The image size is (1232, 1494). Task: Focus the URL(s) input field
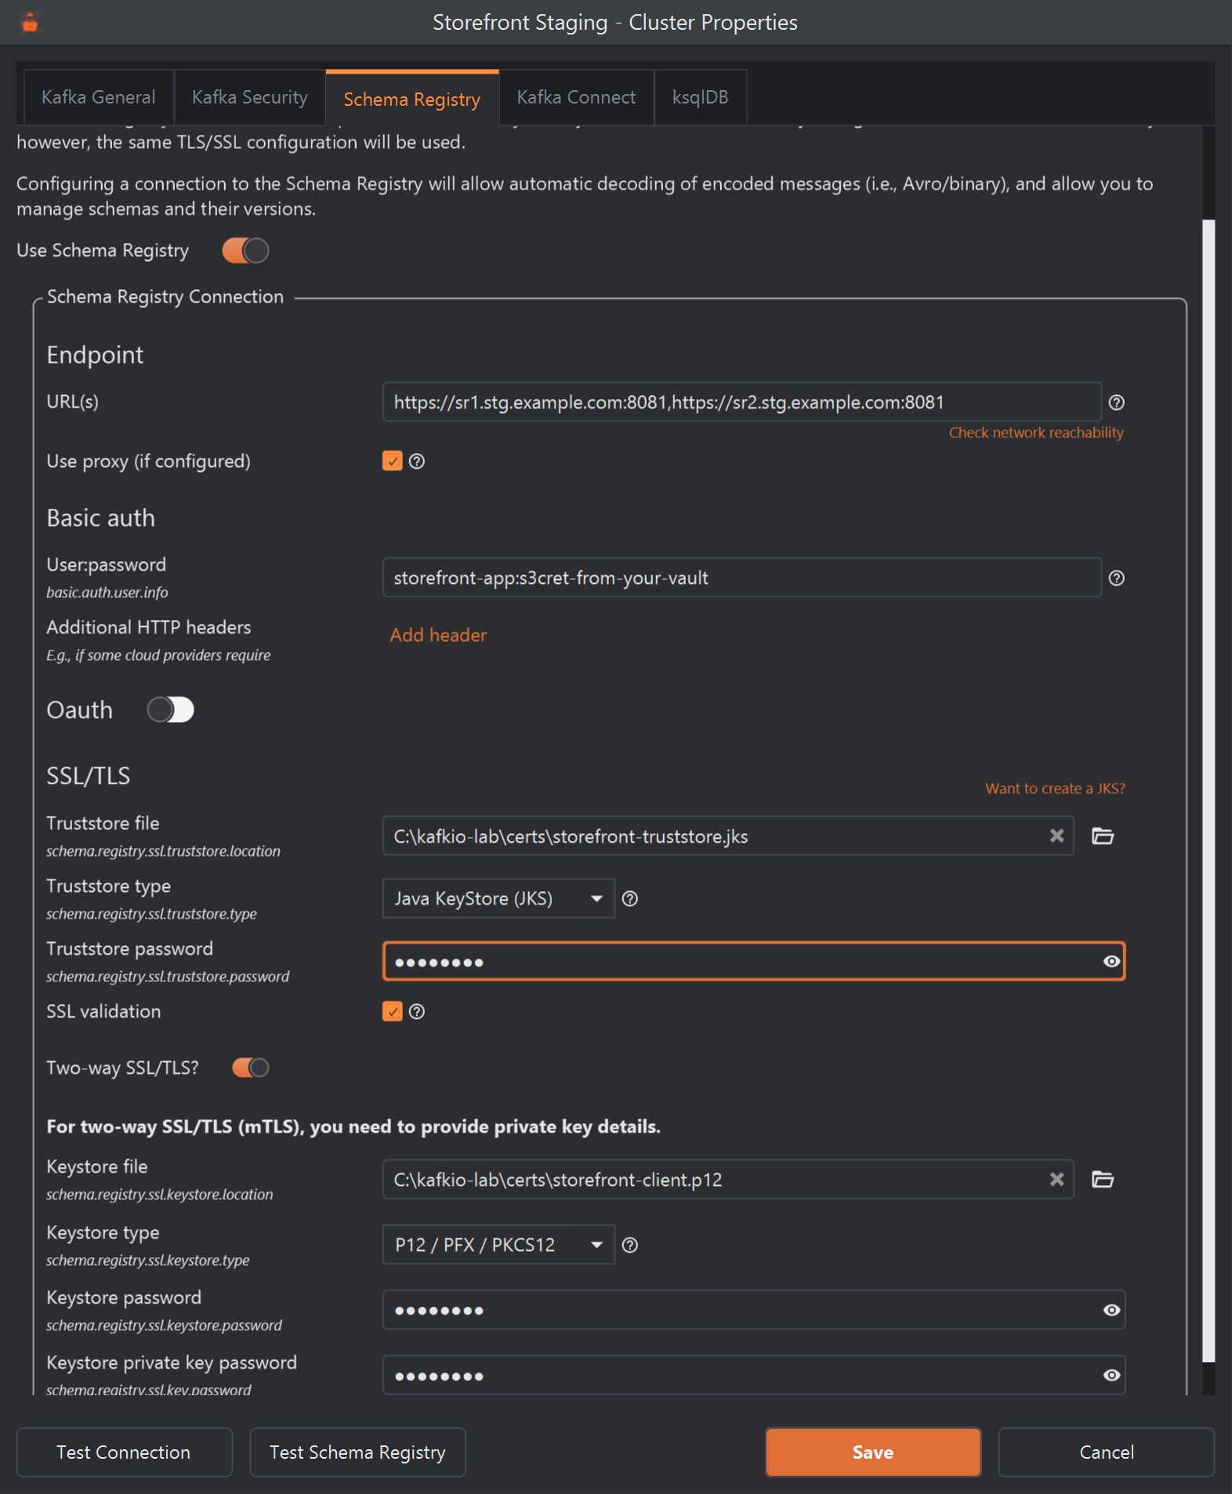pos(741,402)
